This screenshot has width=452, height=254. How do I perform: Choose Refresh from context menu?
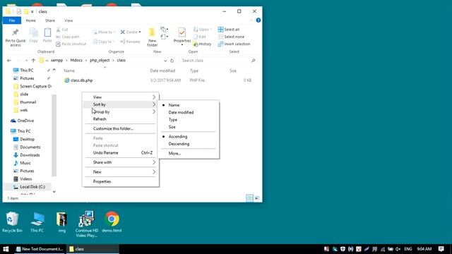tap(121, 119)
